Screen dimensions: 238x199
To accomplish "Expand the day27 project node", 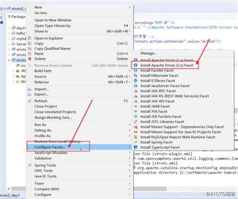I will pyautogui.click(x=9, y=28).
